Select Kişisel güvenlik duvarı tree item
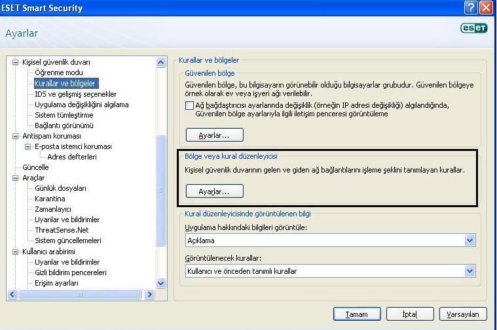The height and width of the screenshot is (330, 497). 56,62
